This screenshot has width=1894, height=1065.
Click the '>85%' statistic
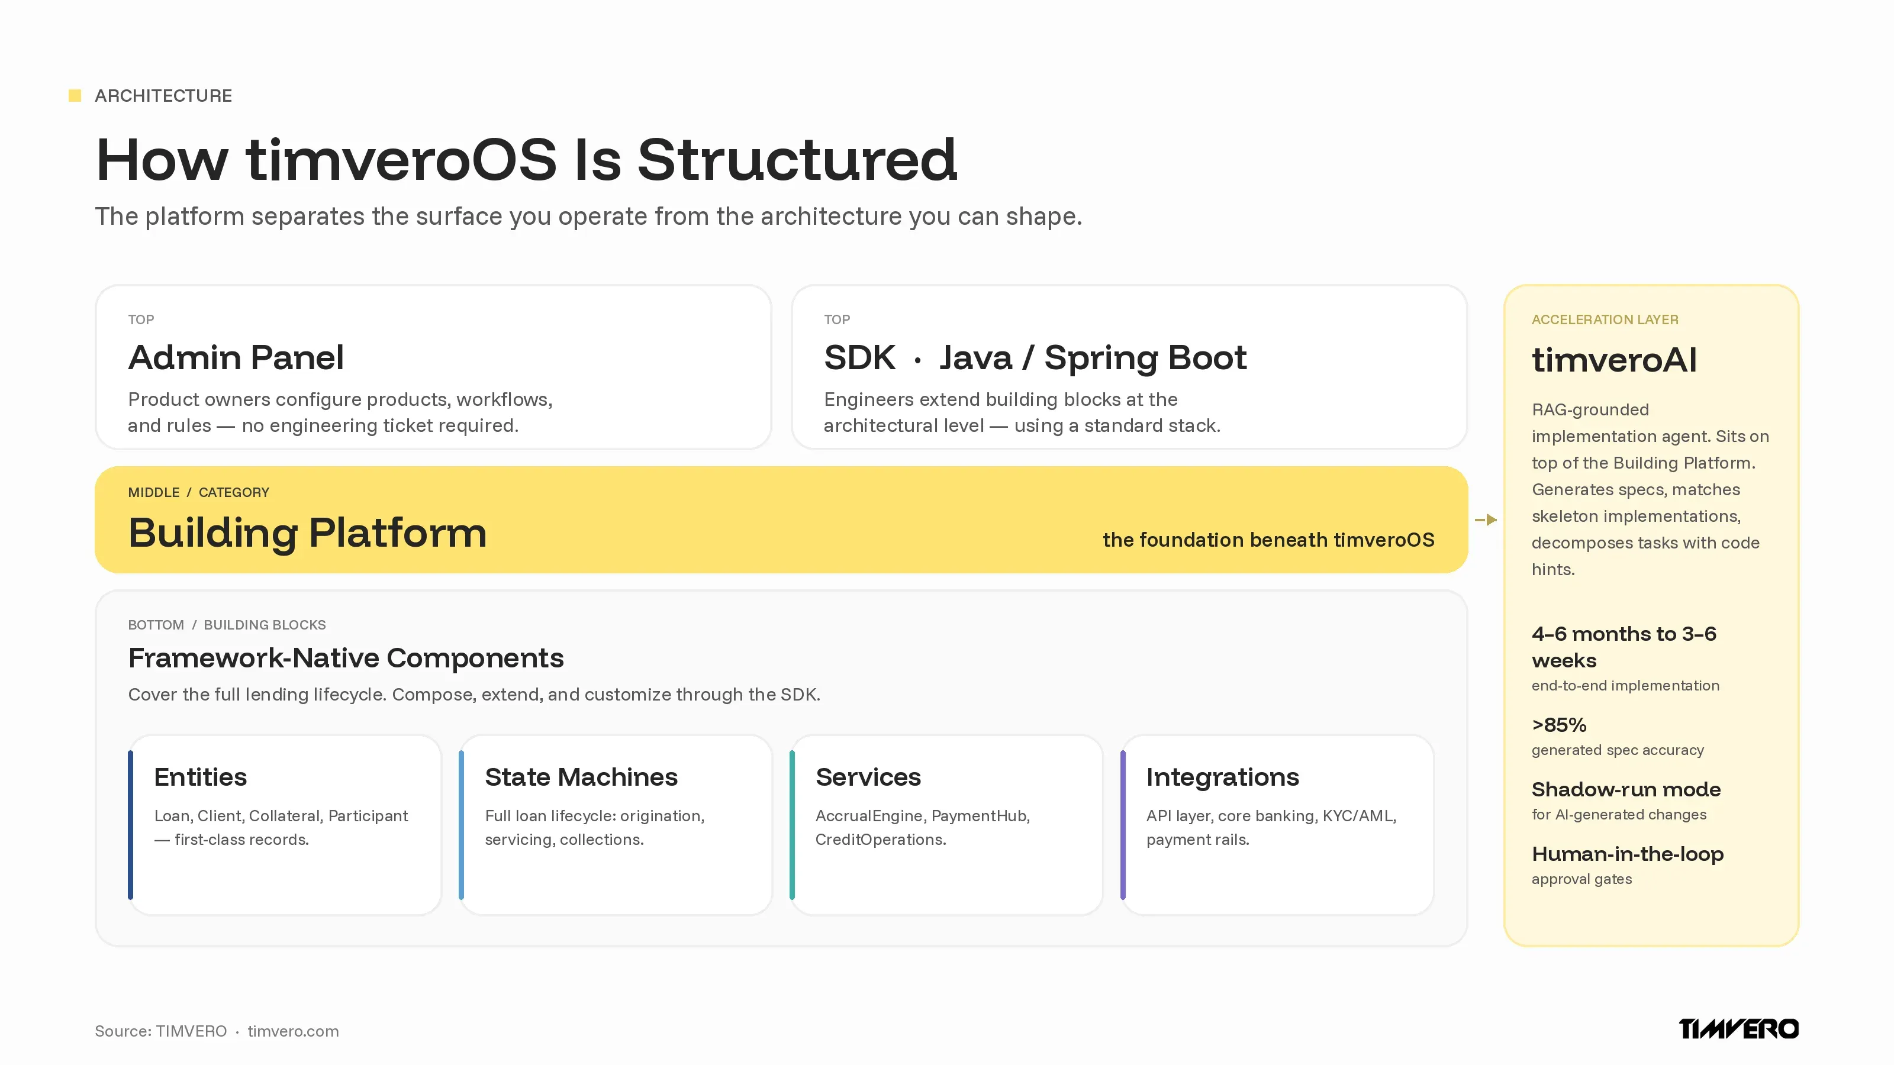pyautogui.click(x=1559, y=725)
